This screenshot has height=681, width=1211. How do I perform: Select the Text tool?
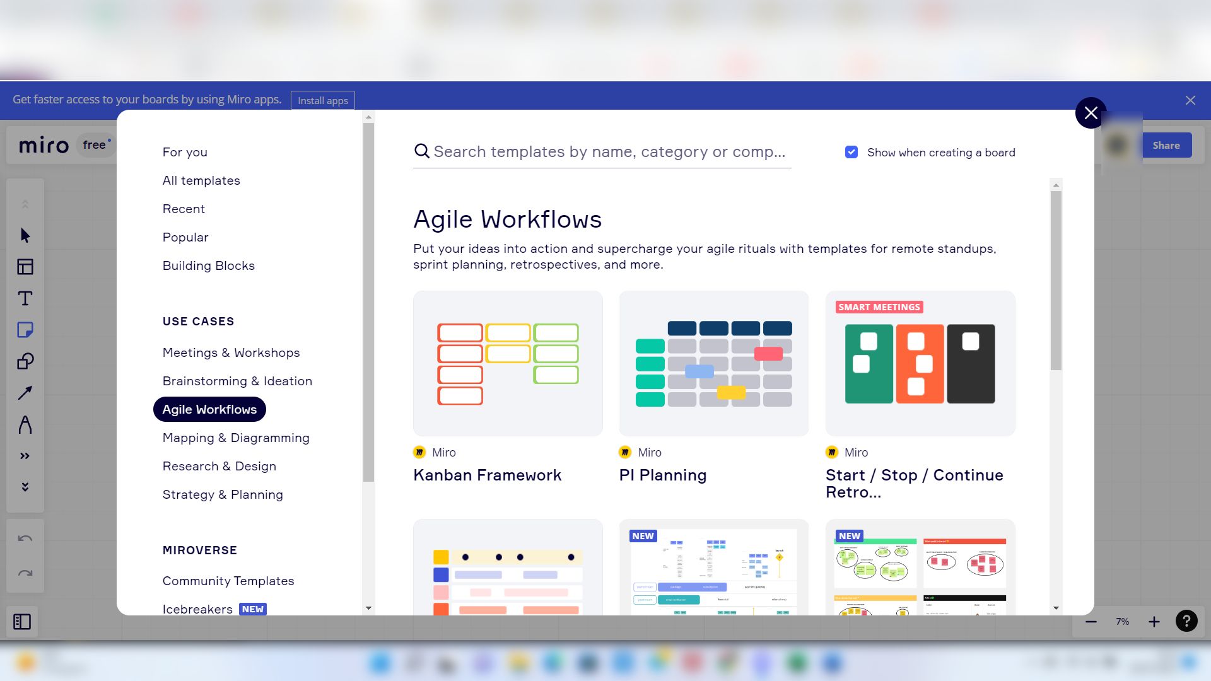click(25, 298)
